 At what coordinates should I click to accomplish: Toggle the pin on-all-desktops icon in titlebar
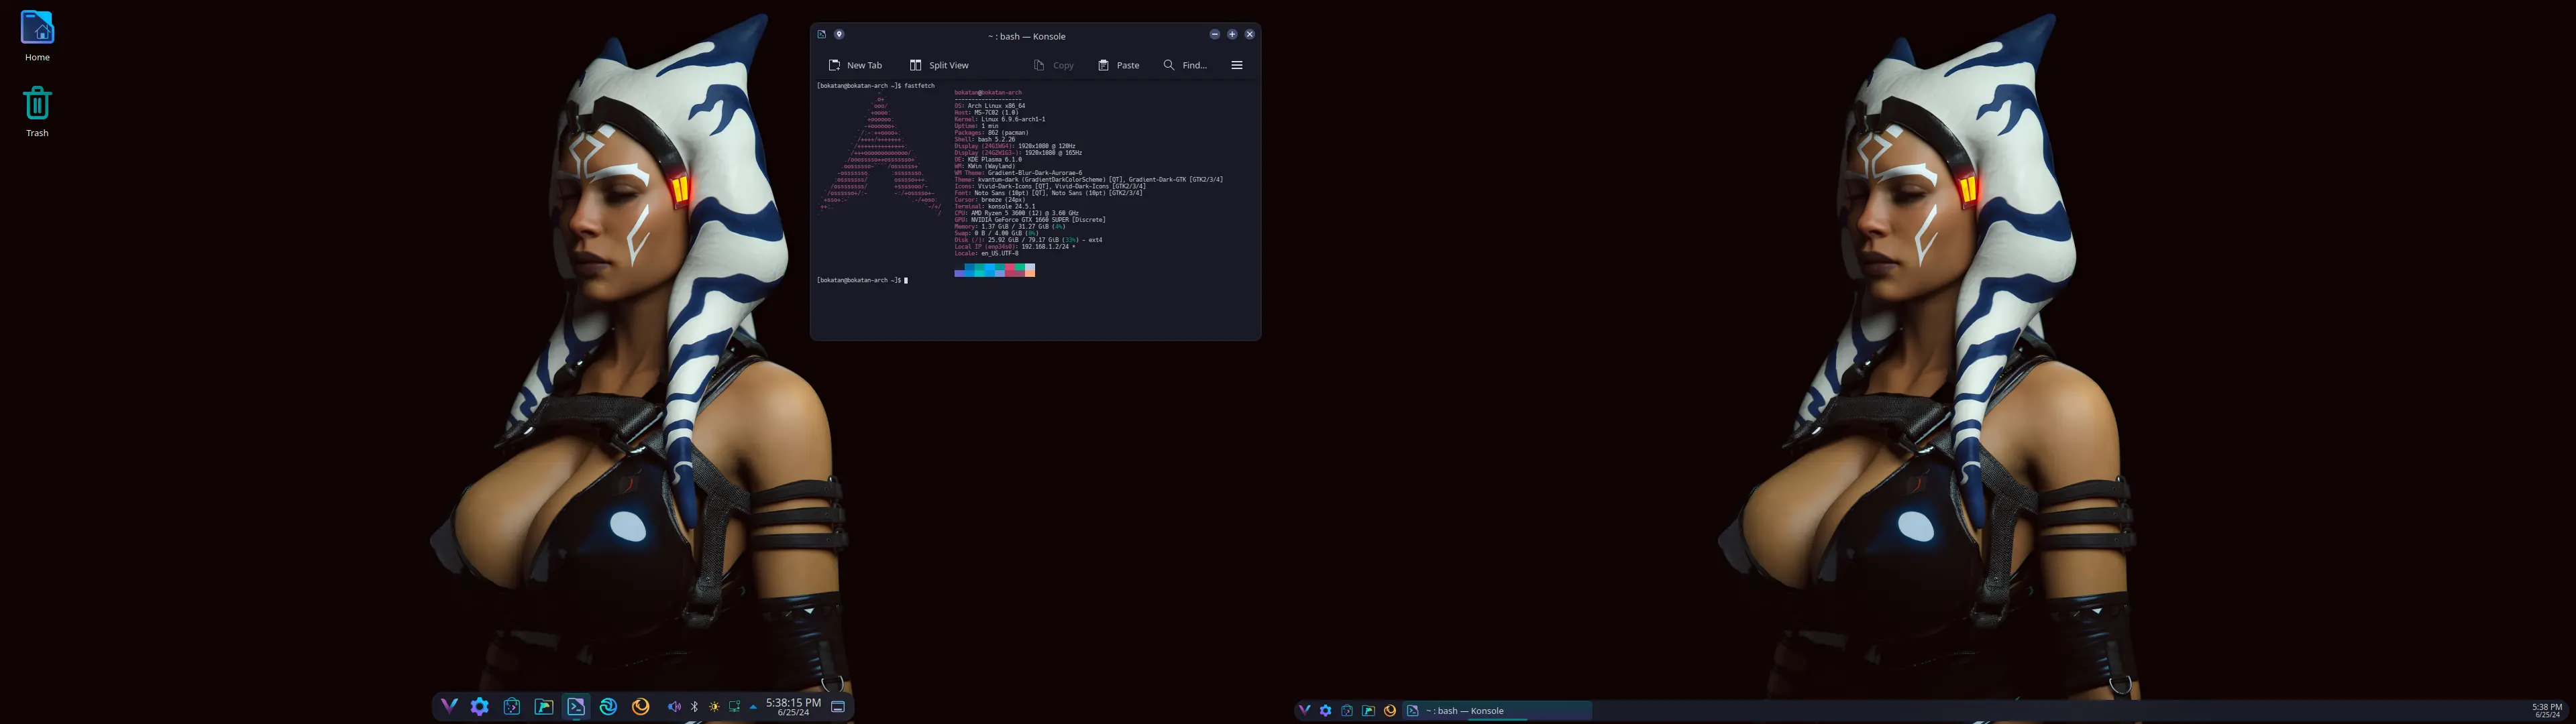(839, 34)
